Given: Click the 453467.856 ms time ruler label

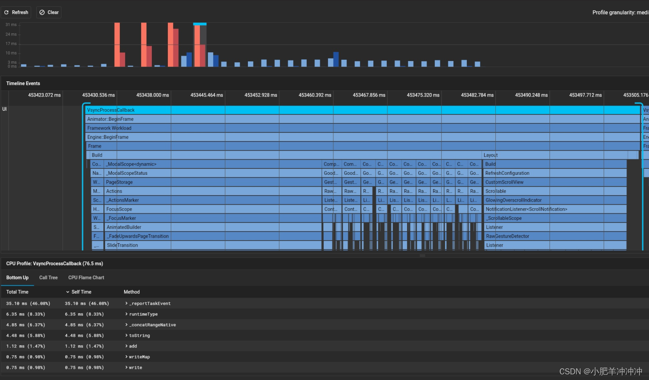Looking at the screenshot, I should coord(369,95).
